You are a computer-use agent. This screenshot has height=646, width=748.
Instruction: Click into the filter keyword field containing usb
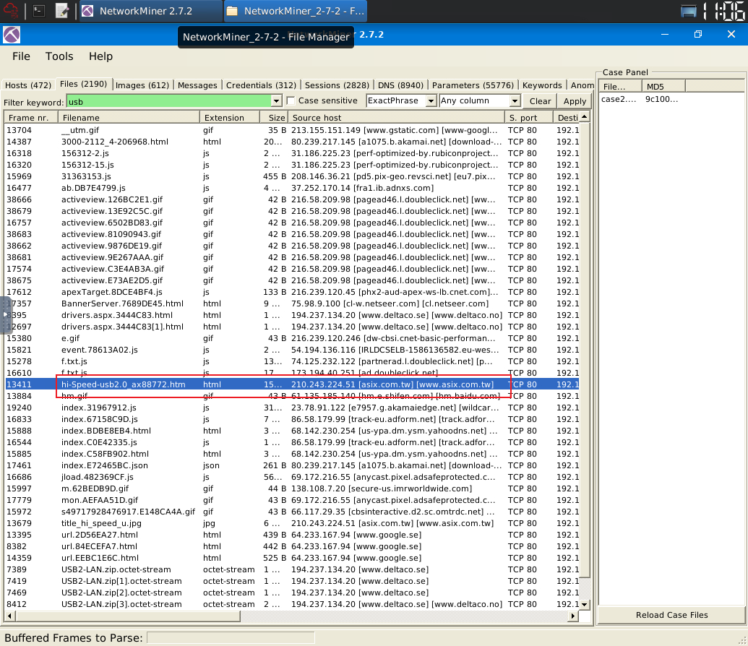[x=169, y=101]
